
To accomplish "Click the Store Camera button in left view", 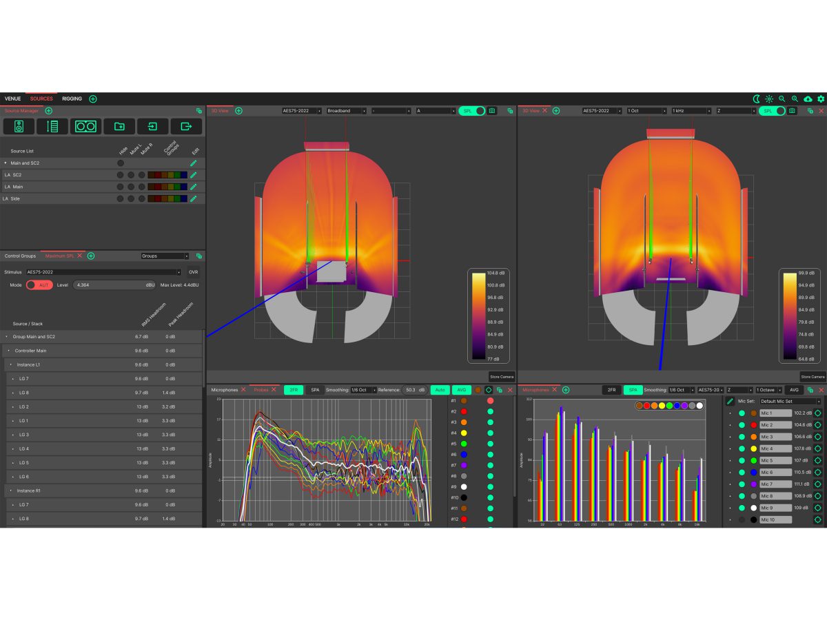I will point(502,377).
